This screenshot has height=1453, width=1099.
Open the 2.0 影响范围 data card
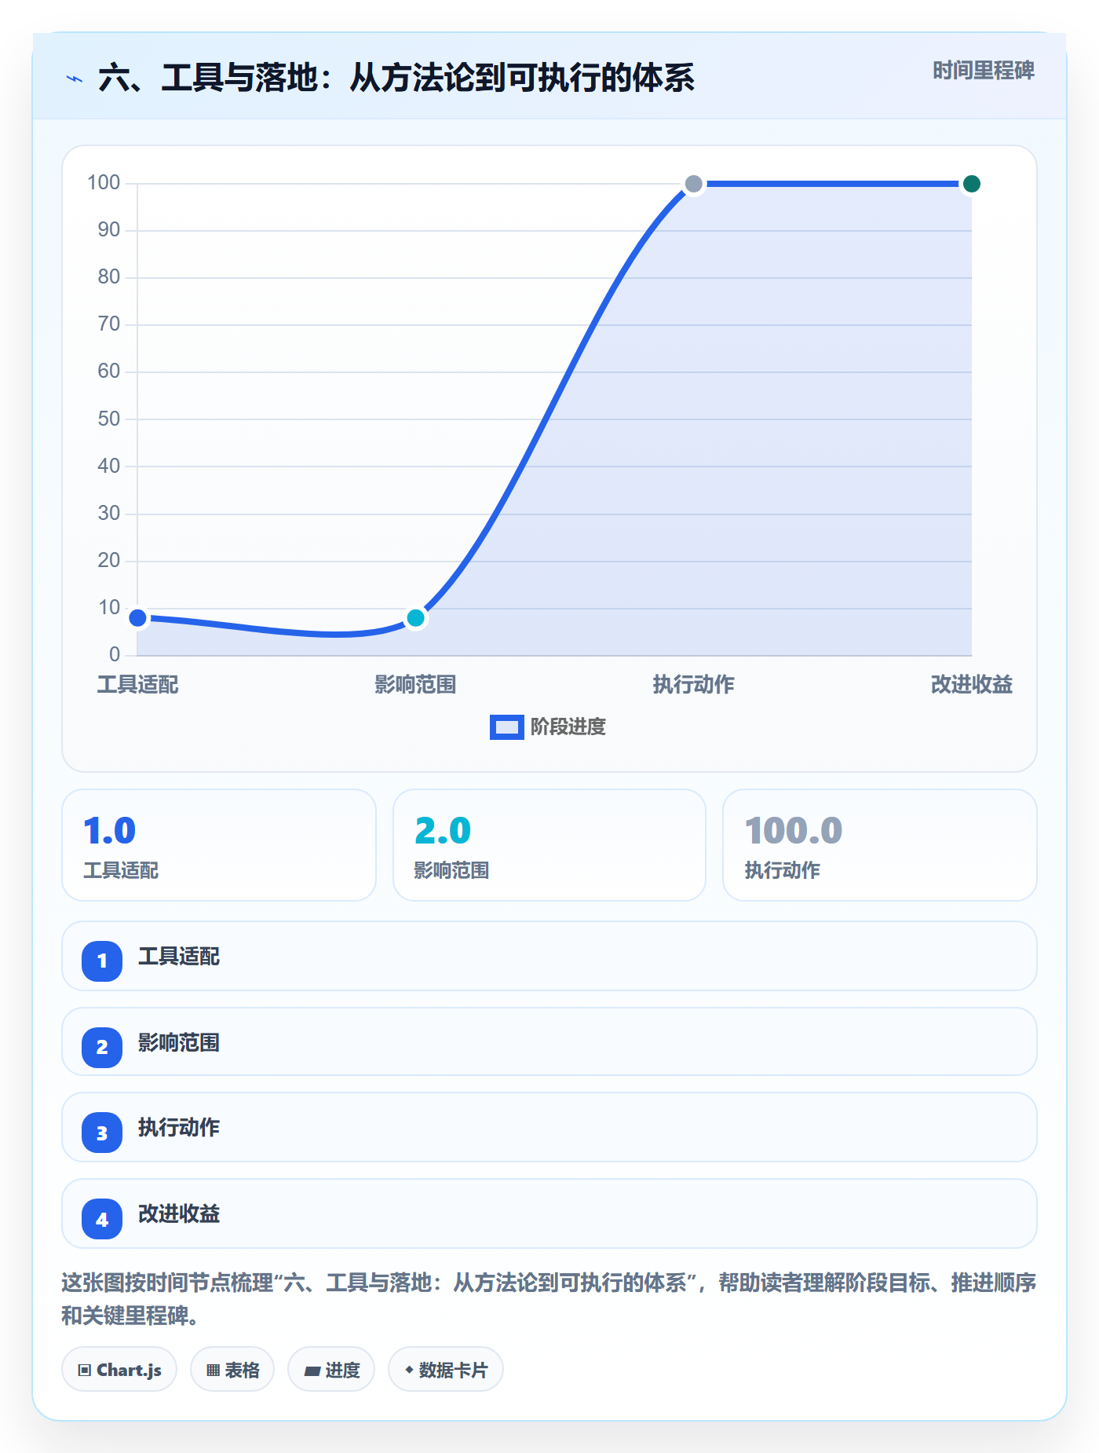click(x=549, y=845)
